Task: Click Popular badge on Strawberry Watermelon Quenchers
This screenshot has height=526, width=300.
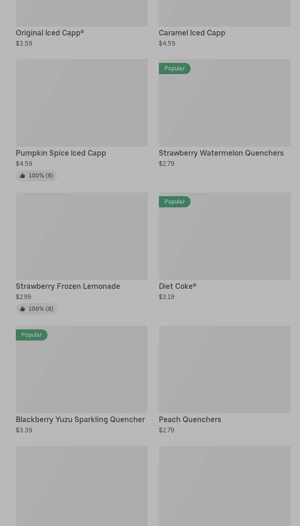Action: pyautogui.click(x=174, y=68)
